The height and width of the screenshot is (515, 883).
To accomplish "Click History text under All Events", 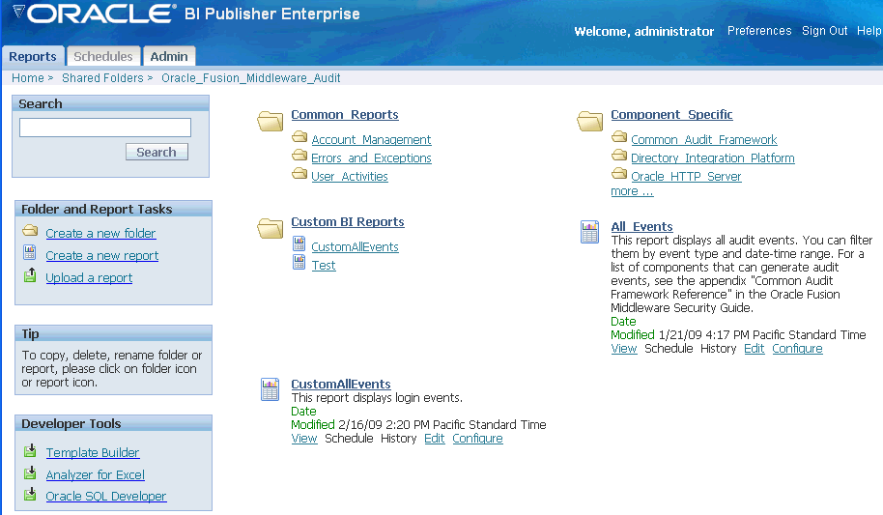I will [x=718, y=349].
